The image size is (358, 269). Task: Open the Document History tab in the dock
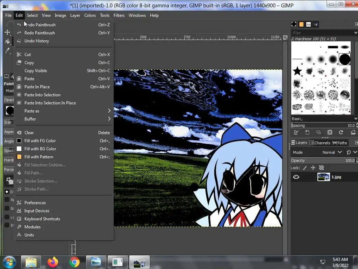tap(316, 24)
